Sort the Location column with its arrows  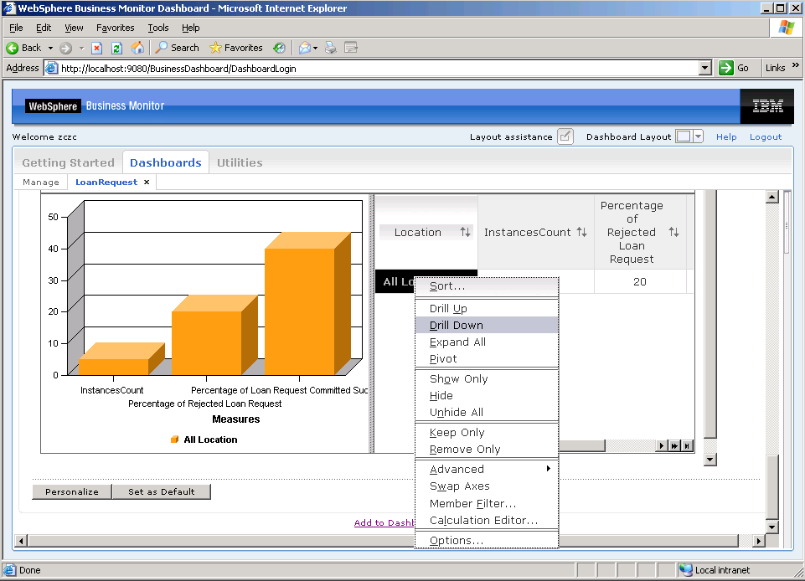tap(465, 232)
